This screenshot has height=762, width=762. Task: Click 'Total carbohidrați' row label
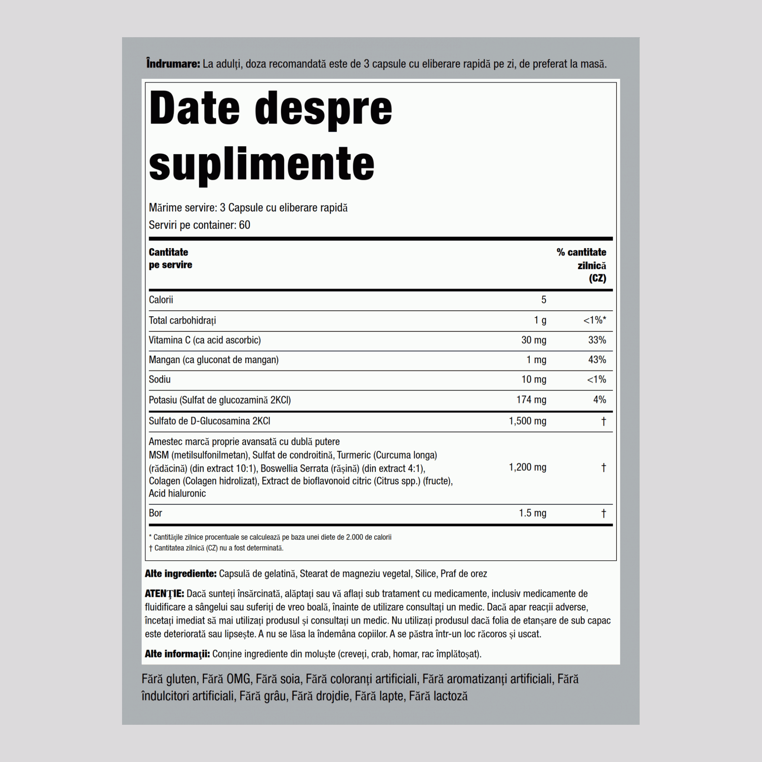click(x=182, y=320)
